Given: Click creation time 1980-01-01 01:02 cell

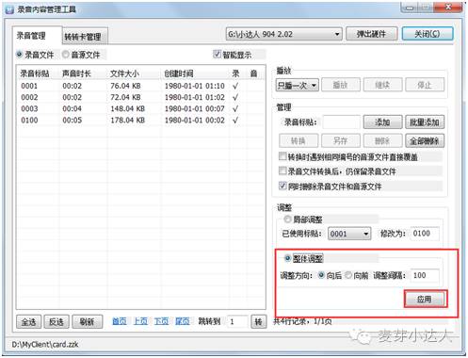Looking at the screenshot, I should tap(195, 97).
